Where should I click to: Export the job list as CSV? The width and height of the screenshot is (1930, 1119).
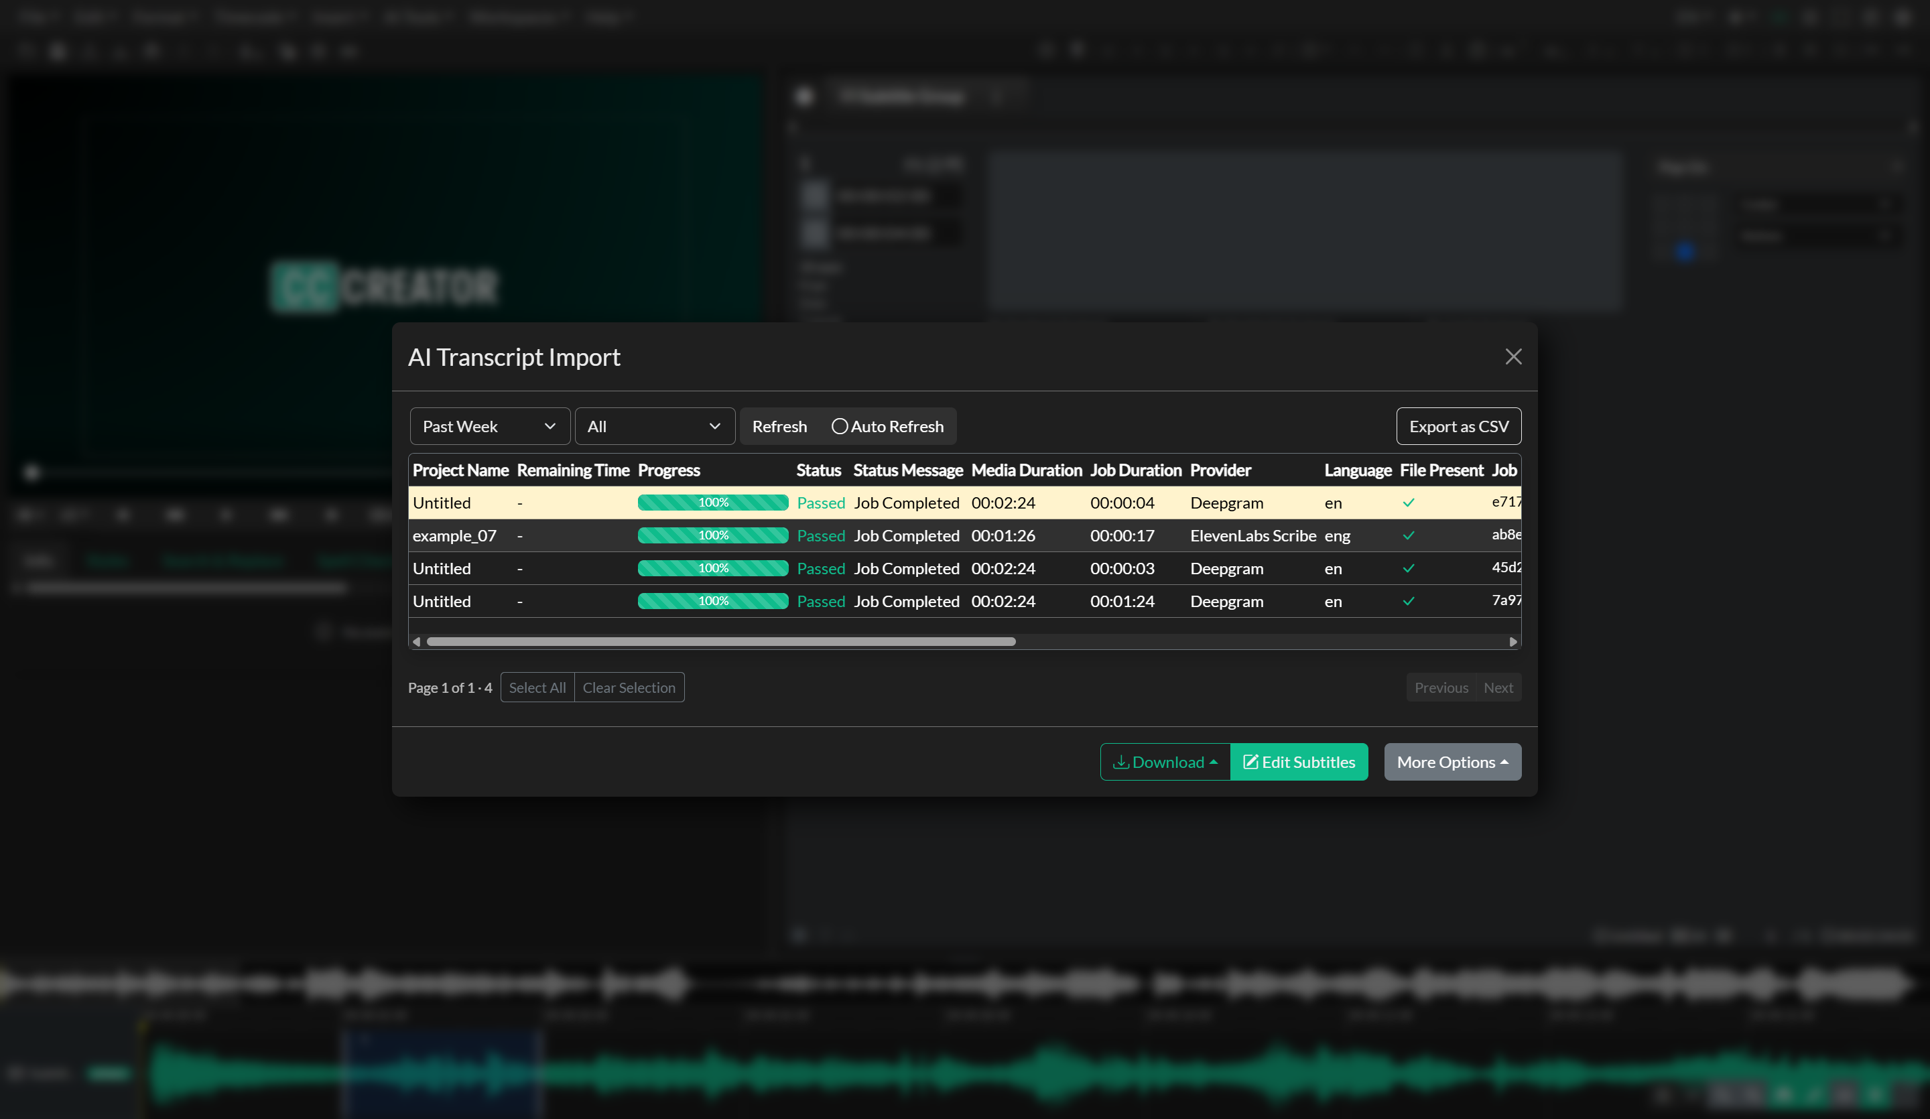1458,426
